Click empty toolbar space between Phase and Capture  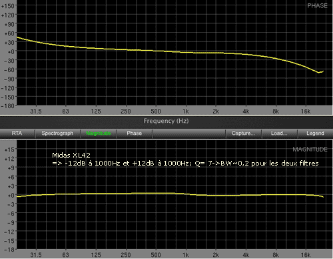pyautogui.click(x=189, y=134)
